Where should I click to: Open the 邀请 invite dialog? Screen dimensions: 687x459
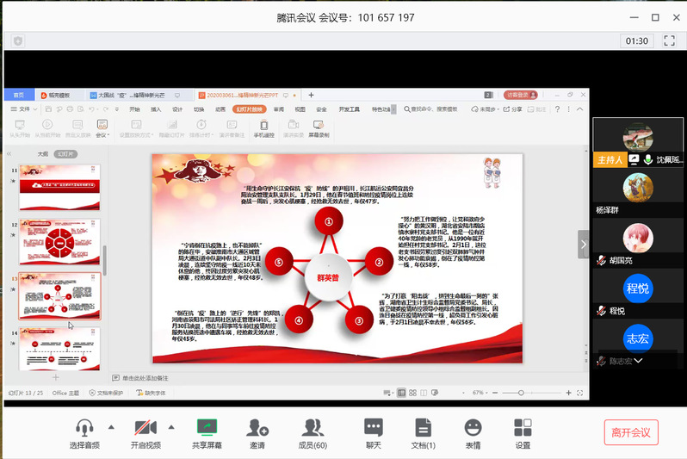257,432
